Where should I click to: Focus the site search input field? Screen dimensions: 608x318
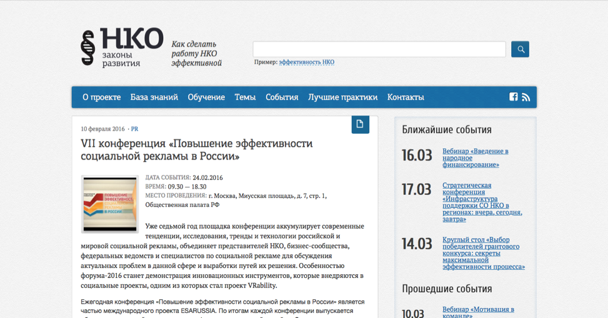click(379, 49)
